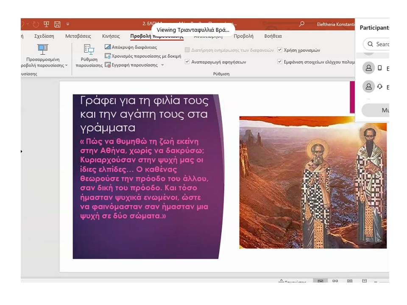Open Ρύθμιση παρουσίασης slide show setup
This screenshot has width=407, height=305.
pyautogui.click(x=89, y=56)
